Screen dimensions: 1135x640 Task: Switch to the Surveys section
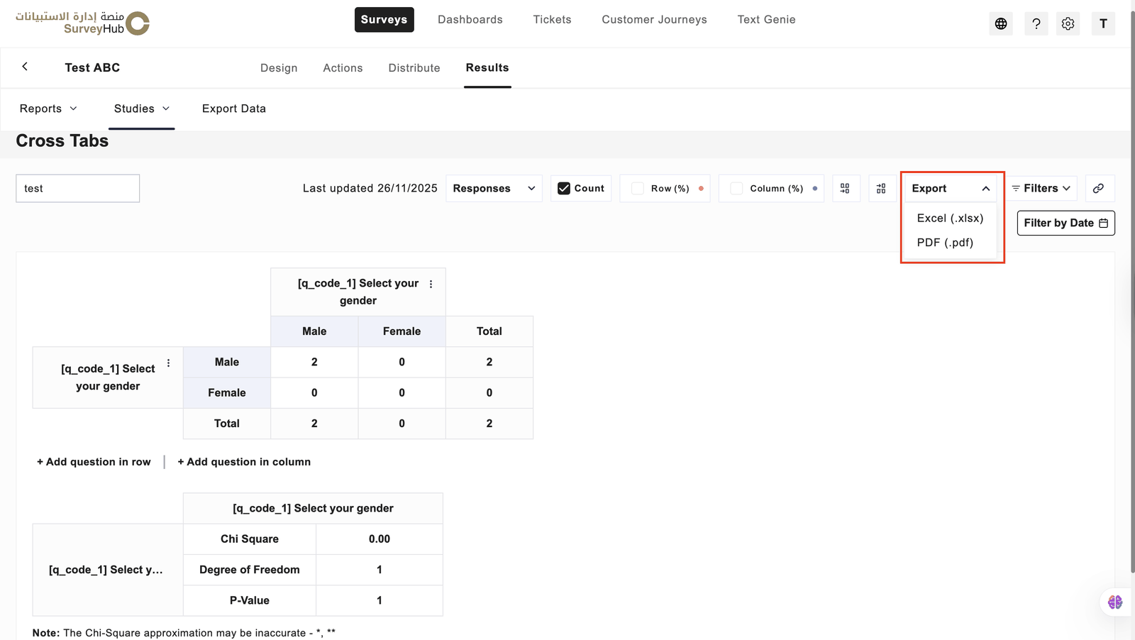[x=384, y=19]
